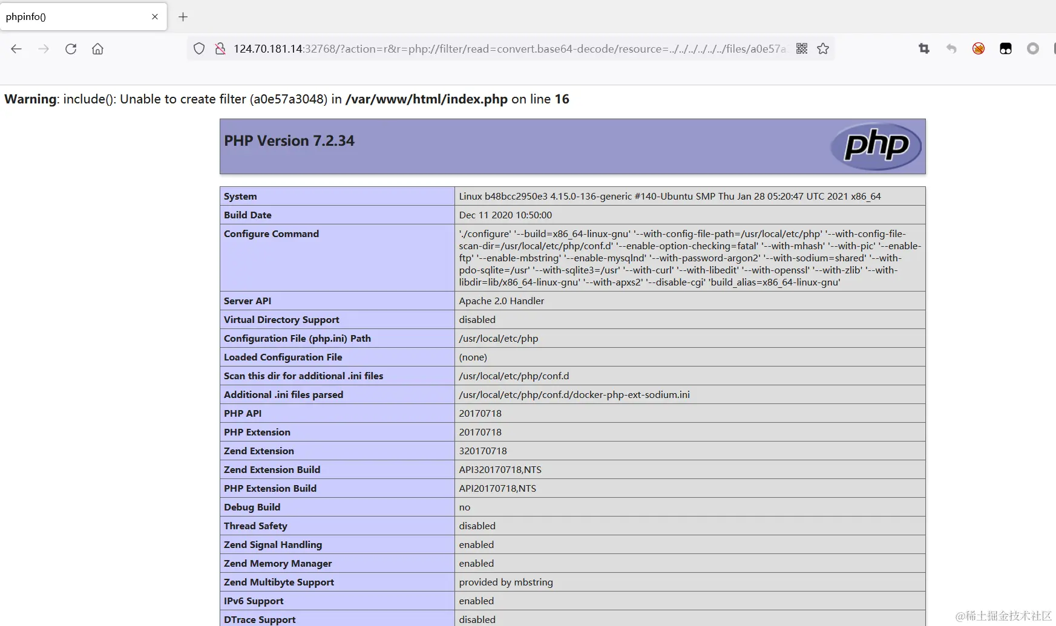Click the Configure Command label
This screenshot has width=1056, height=626.
(x=271, y=234)
